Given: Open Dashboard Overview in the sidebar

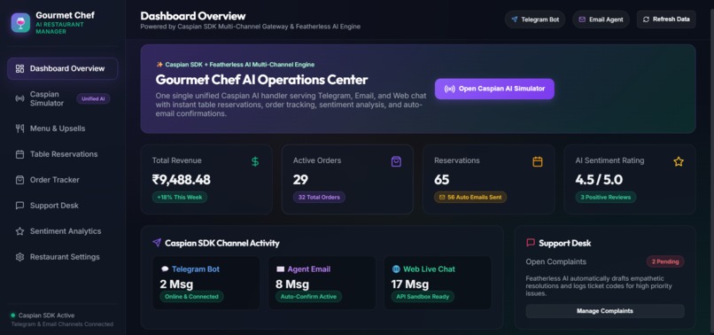Looking at the screenshot, I should (x=62, y=69).
